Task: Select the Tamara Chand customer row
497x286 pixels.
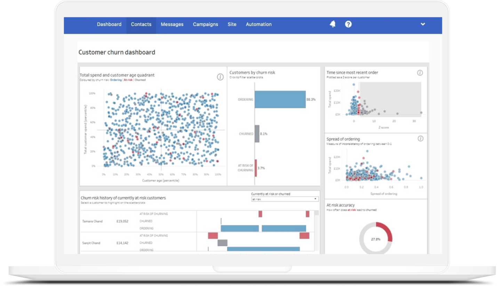Action: [93, 221]
